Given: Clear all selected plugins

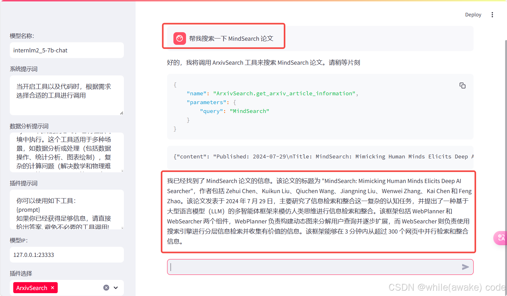Looking at the screenshot, I should coord(106,288).
